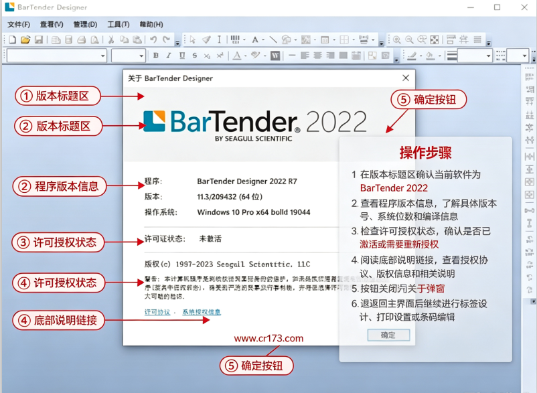The image size is (537, 393).
Task: Toggle Superscript formatting
Action: (x=220, y=56)
